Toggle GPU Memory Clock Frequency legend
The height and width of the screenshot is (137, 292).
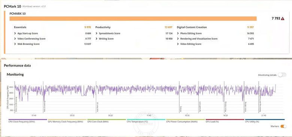pyautogui.click(x=67, y=121)
